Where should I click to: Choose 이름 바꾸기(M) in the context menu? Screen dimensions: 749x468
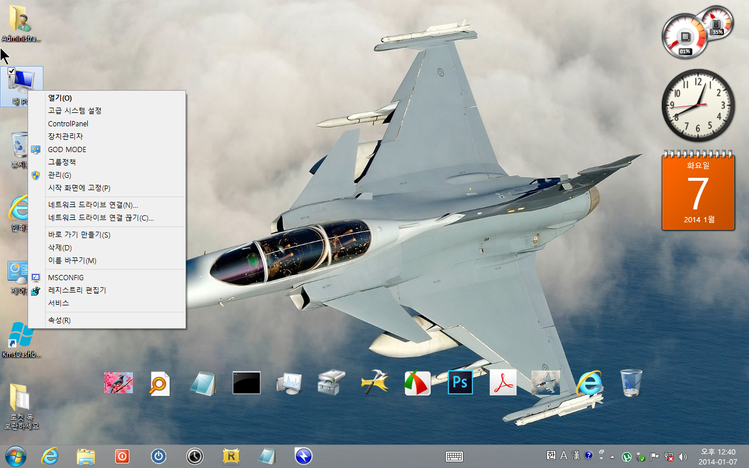pyautogui.click(x=106, y=260)
